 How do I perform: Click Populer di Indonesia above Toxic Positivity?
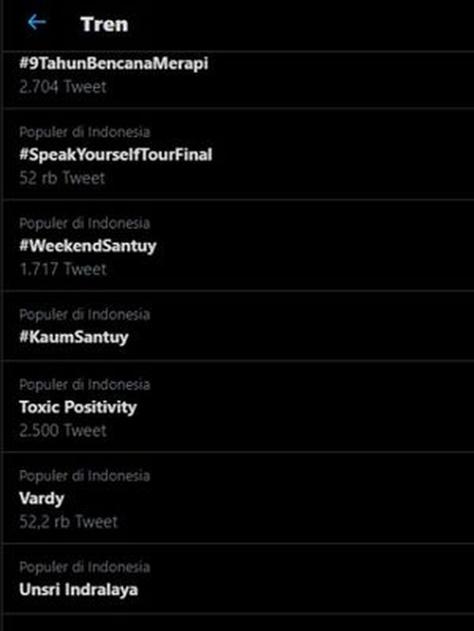85,385
